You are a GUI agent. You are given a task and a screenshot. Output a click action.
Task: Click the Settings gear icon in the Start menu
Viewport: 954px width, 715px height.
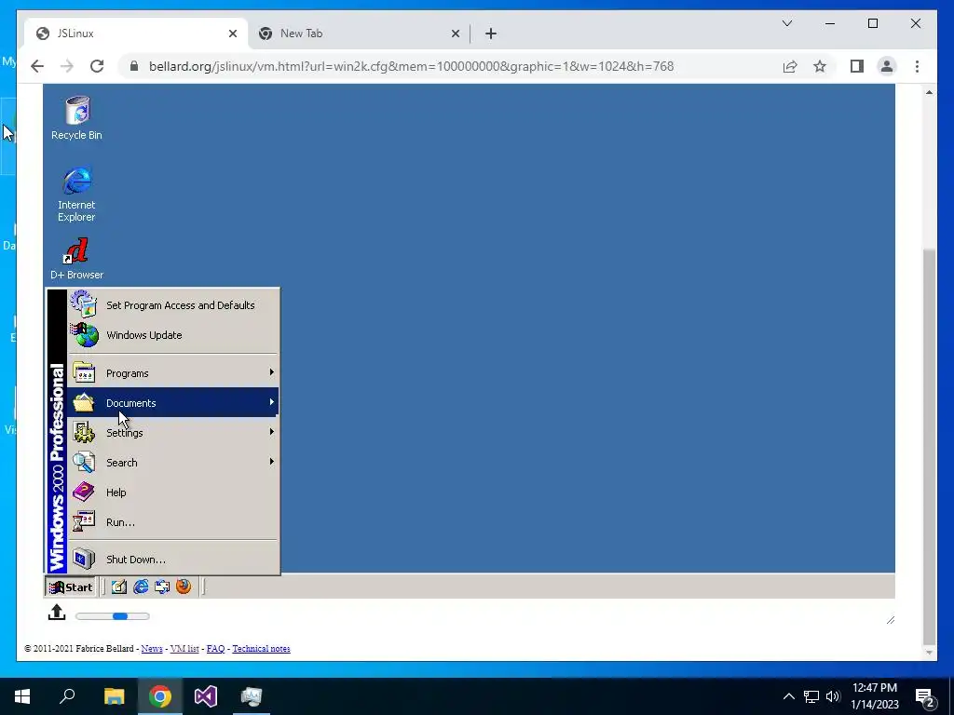(x=84, y=432)
